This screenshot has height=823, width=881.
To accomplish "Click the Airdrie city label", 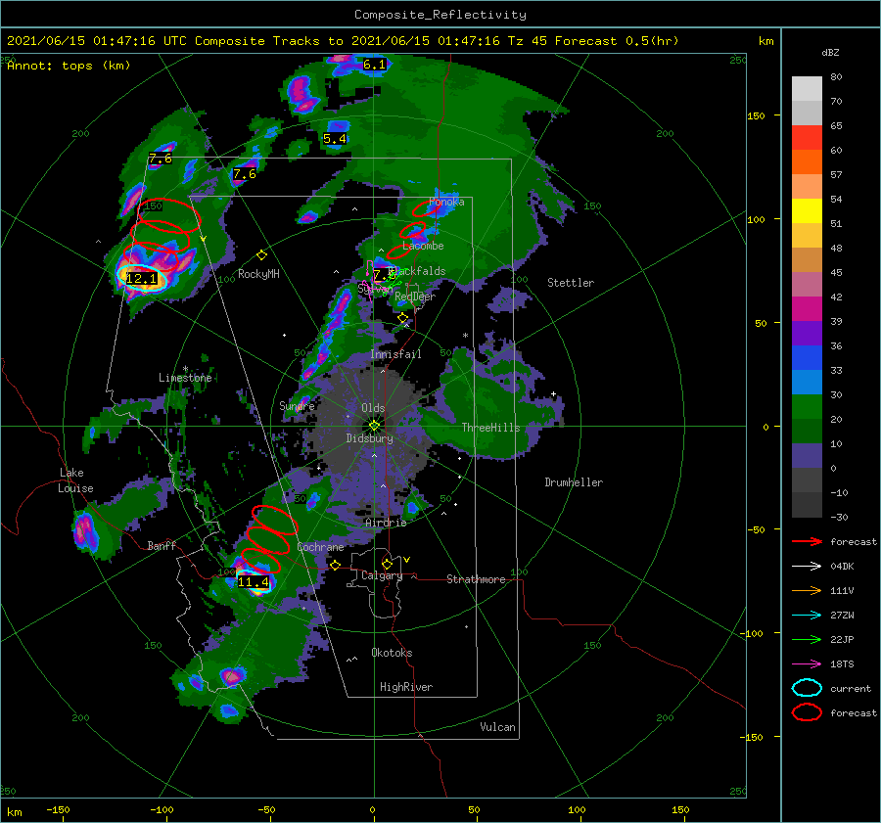I will (x=386, y=523).
